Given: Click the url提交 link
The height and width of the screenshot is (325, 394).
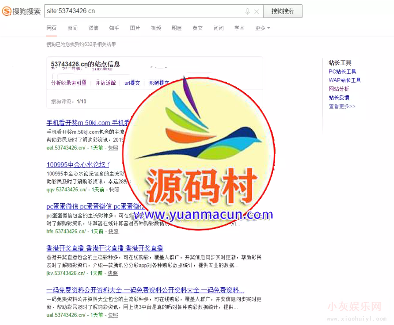Looking at the screenshot, I should (x=132, y=83).
